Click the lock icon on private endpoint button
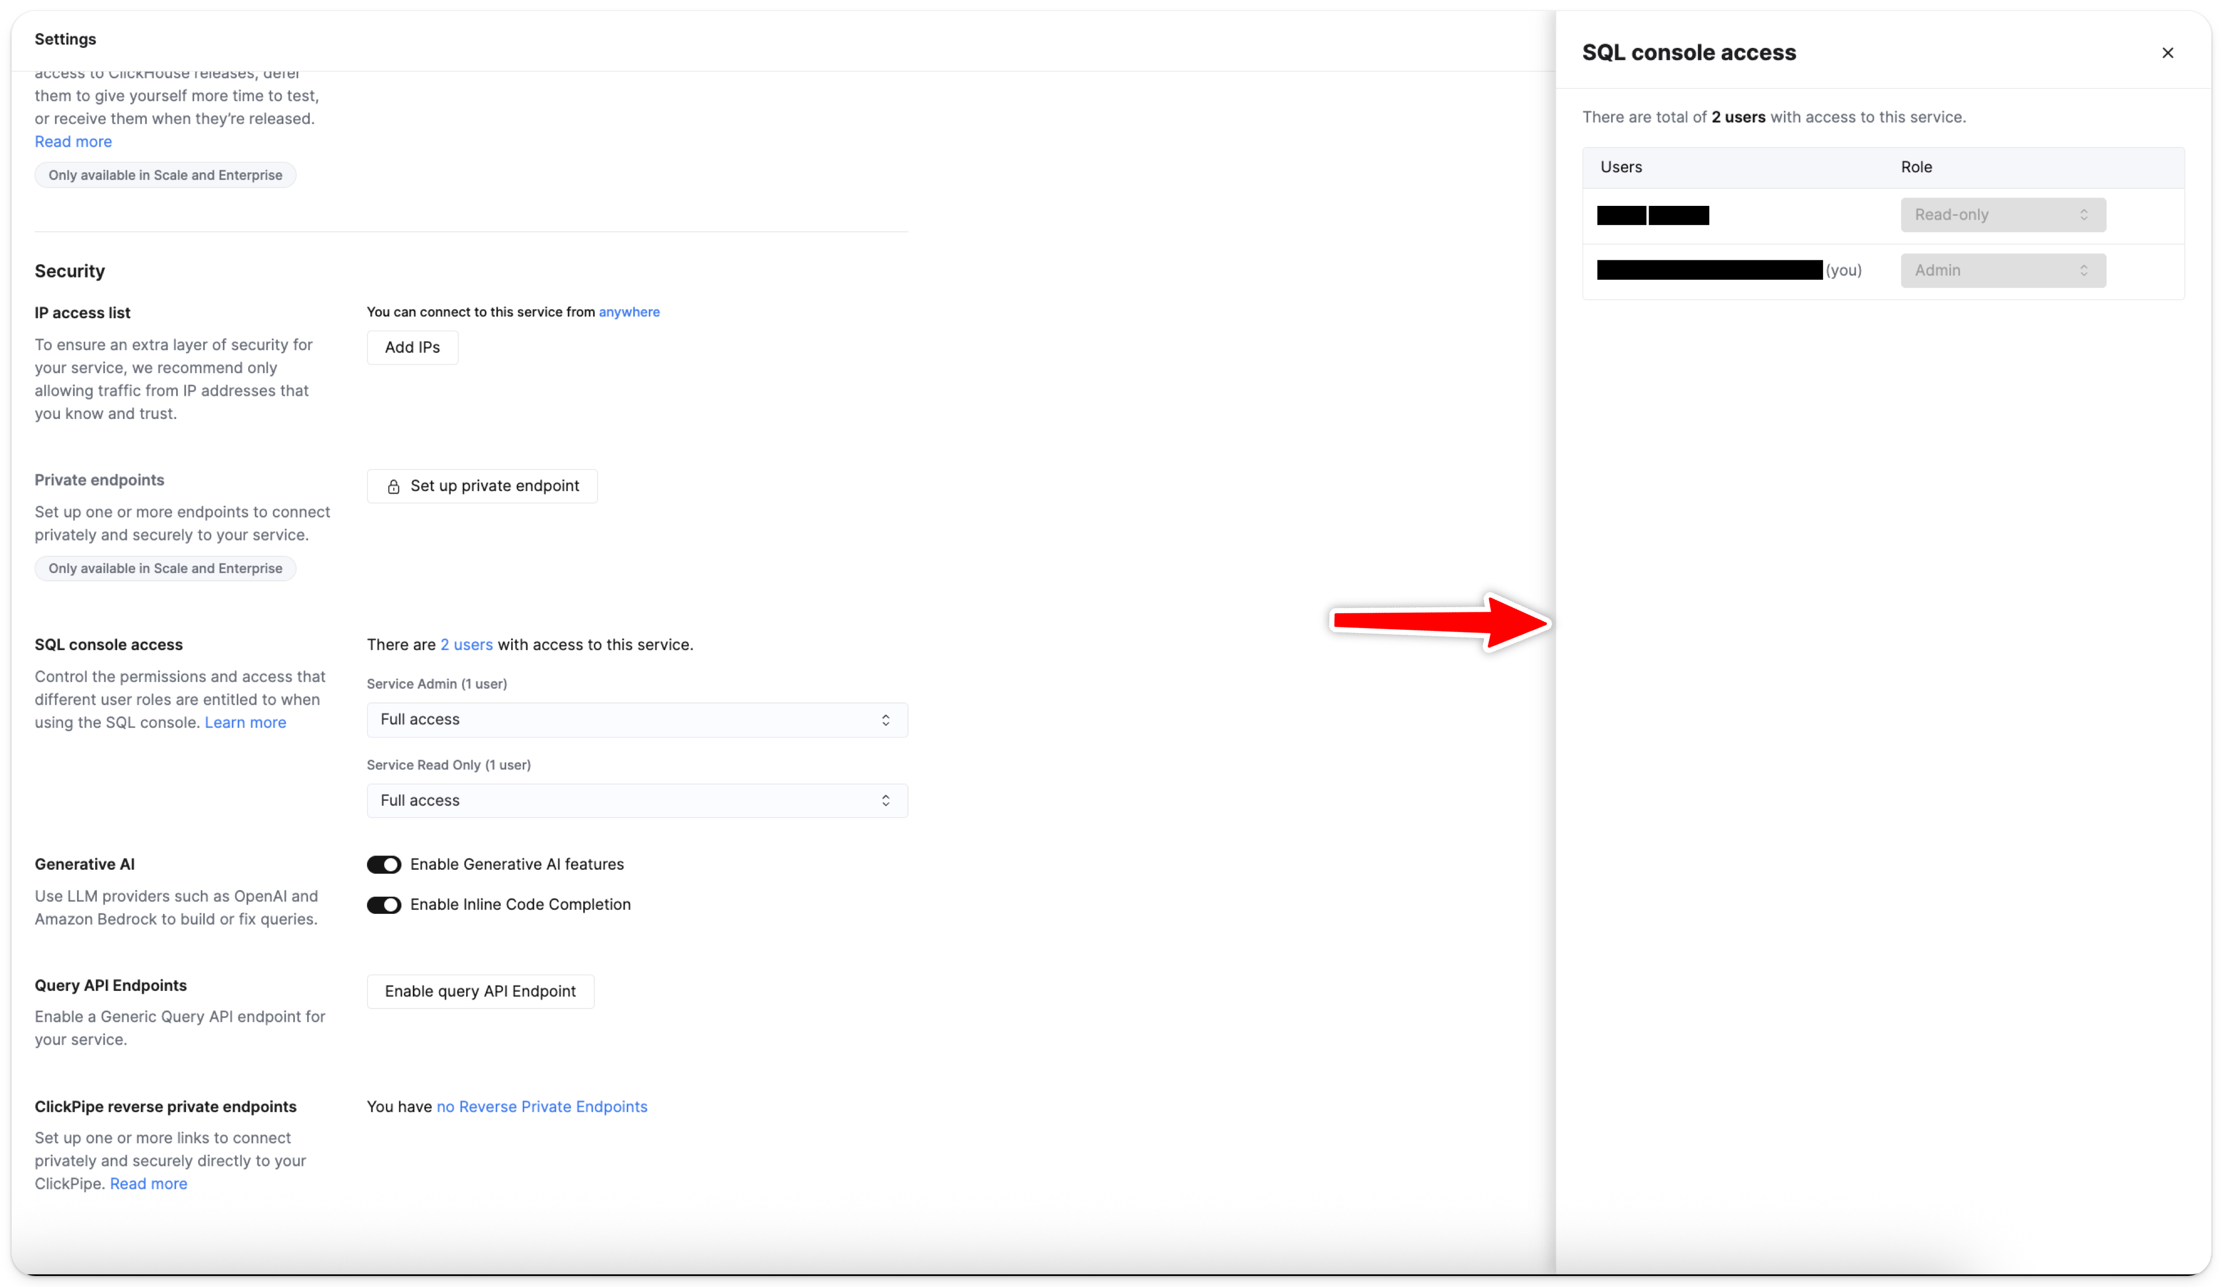Image resolution: width=2223 pixels, height=1287 pixels. 393,487
